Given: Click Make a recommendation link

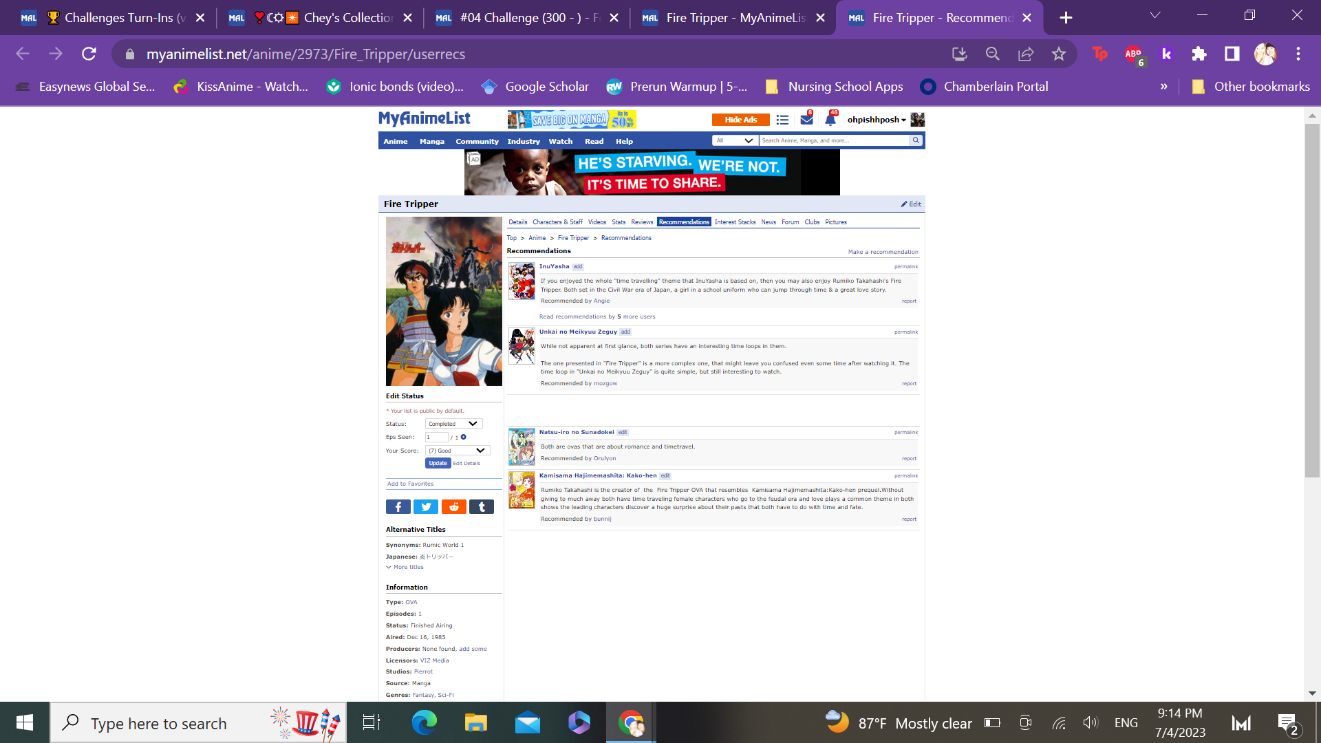Looking at the screenshot, I should click(x=883, y=252).
